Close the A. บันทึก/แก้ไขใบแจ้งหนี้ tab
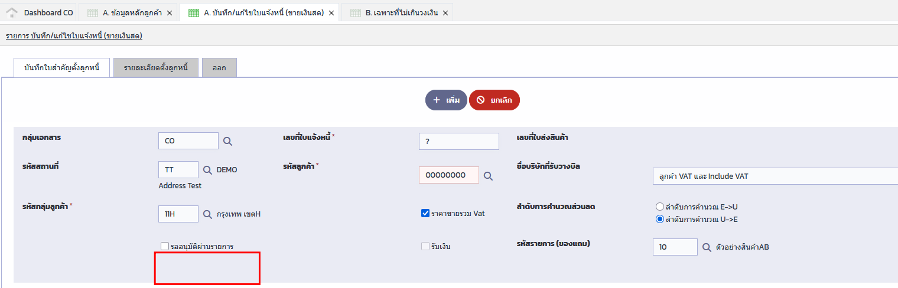898x288 pixels. (331, 13)
